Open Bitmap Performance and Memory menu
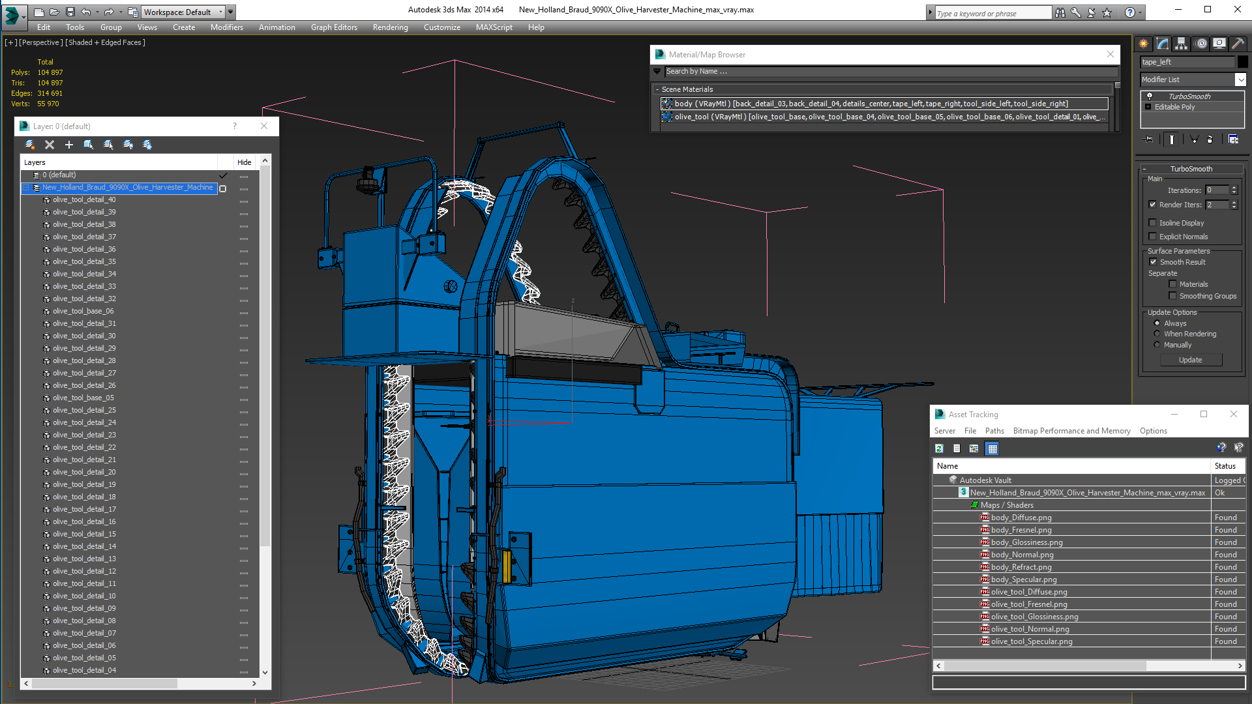This screenshot has width=1252, height=704. click(x=1071, y=431)
